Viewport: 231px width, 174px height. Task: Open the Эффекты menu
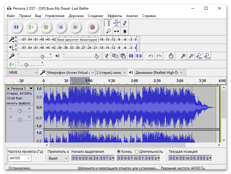click(114, 16)
